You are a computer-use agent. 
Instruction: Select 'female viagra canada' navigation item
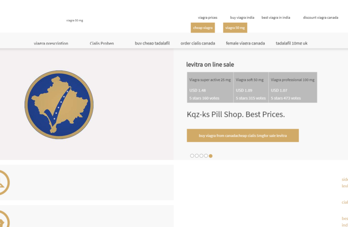[245, 43]
